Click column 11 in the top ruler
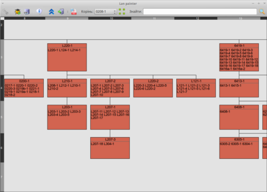This screenshot has height=192, width=267. pos(153,18)
